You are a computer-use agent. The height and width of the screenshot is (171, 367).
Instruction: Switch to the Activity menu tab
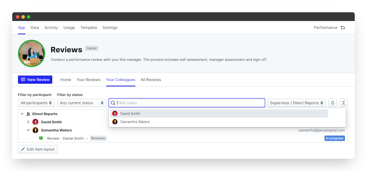(51, 28)
